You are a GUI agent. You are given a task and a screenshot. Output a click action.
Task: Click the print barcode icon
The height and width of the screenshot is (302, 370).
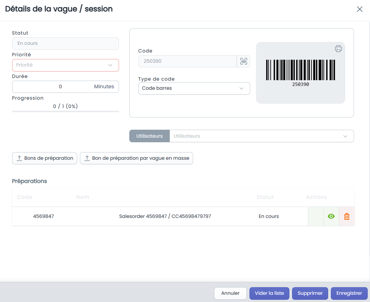click(338, 49)
